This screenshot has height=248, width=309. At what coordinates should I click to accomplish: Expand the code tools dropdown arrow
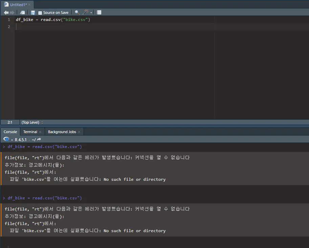point(91,13)
